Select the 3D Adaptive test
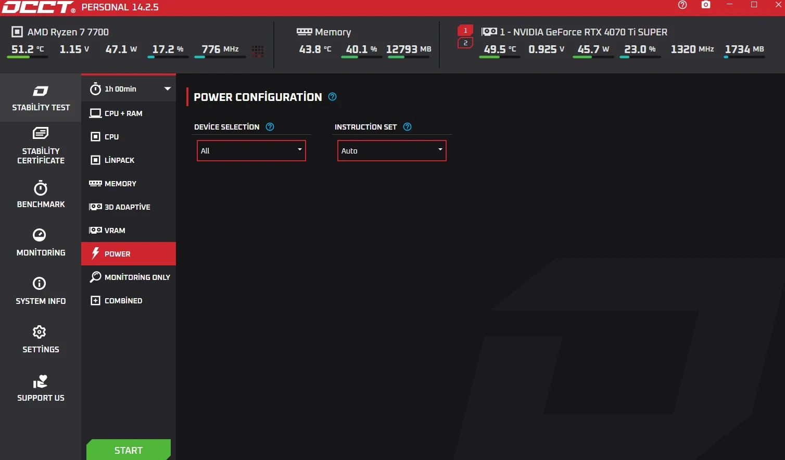This screenshot has height=460, width=785. pos(129,207)
